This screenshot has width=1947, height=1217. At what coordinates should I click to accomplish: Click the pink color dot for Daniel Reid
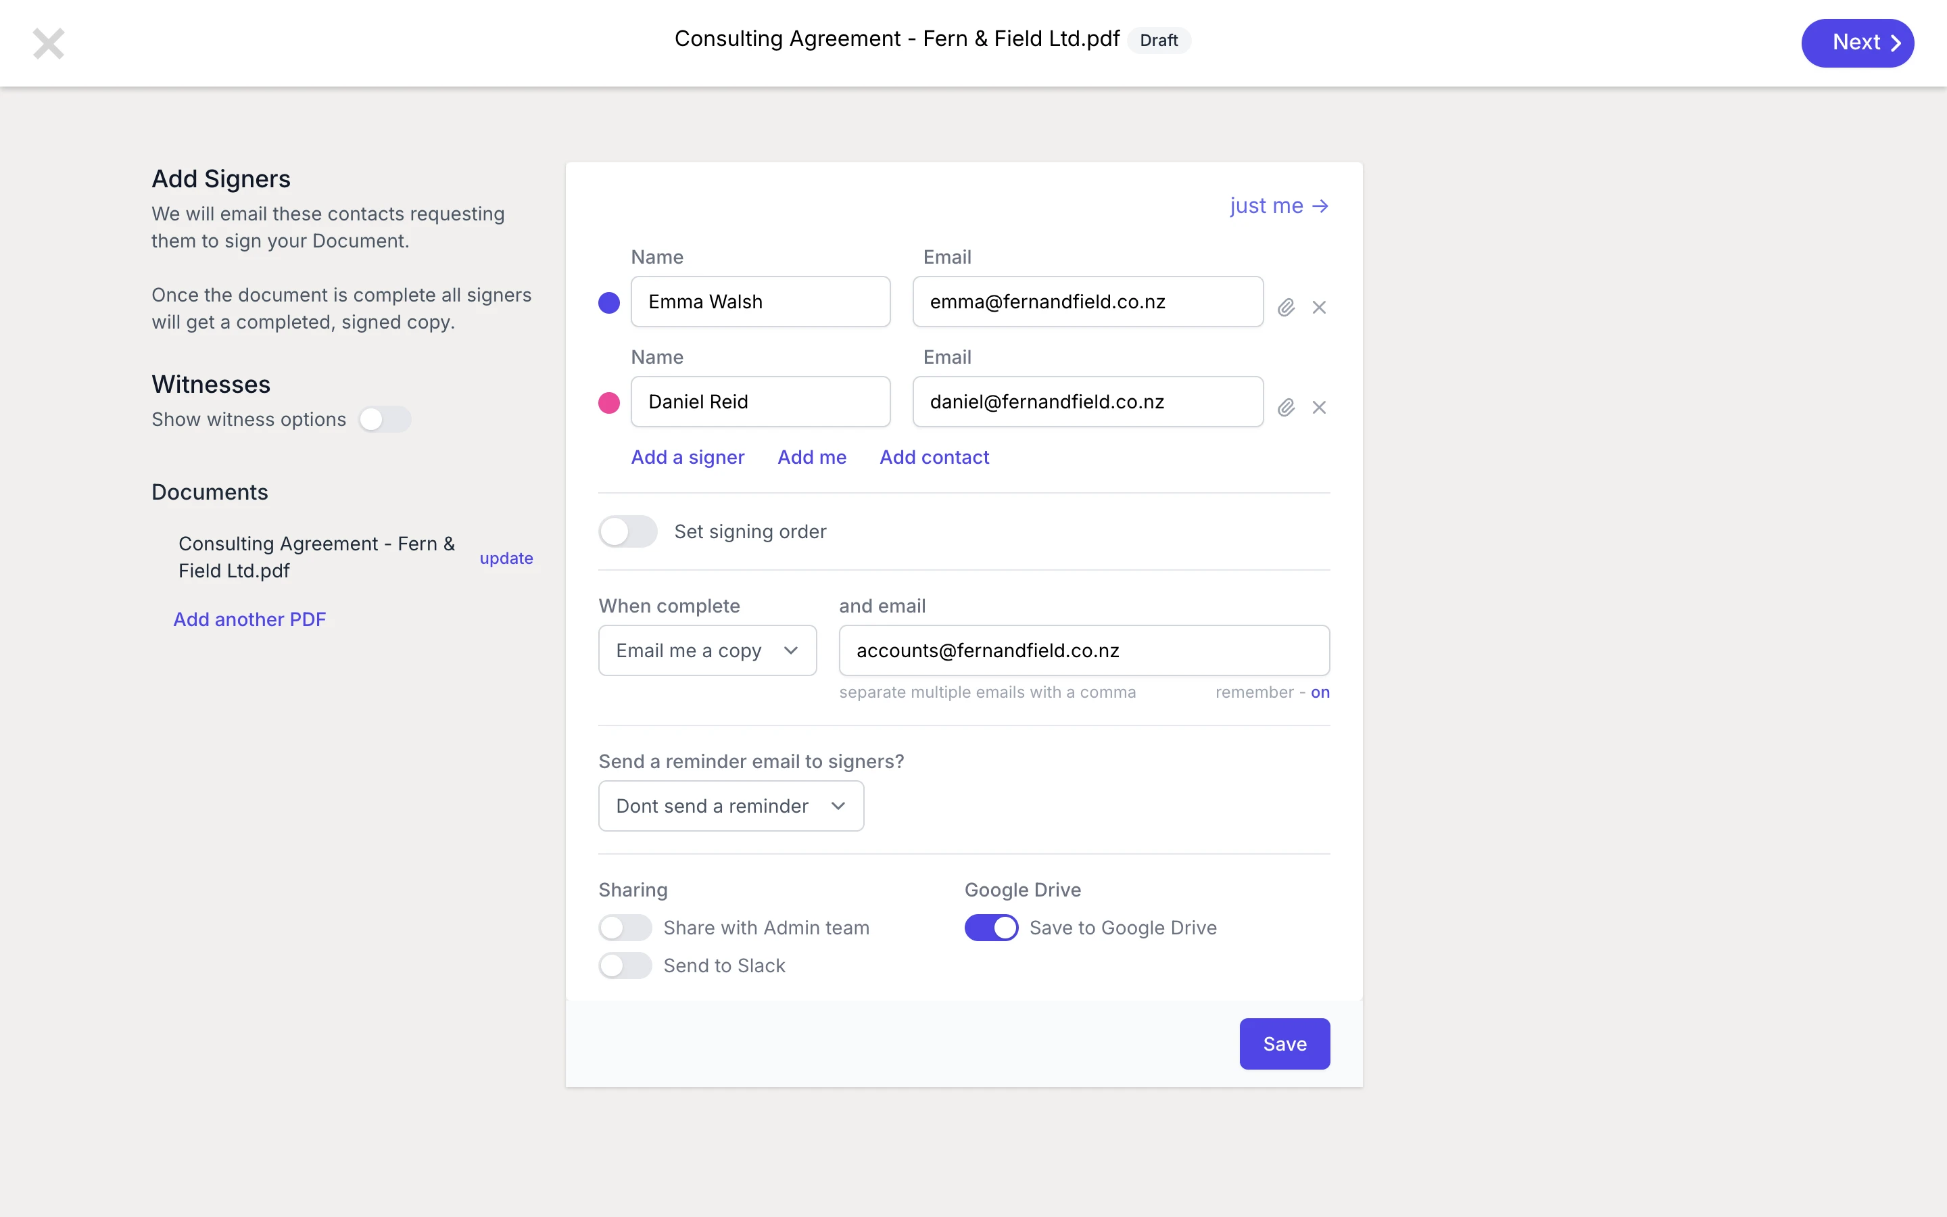tap(609, 402)
